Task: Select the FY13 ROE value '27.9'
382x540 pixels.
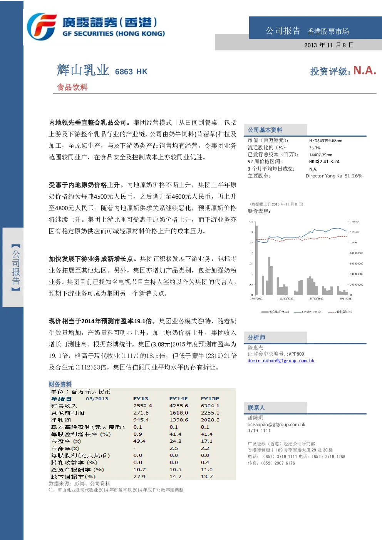Action: pos(139,476)
